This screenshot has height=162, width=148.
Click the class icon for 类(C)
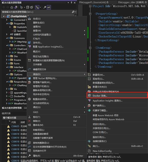tap(89, 146)
